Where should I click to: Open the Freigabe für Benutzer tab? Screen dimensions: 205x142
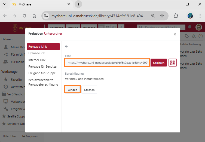(43, 67)
